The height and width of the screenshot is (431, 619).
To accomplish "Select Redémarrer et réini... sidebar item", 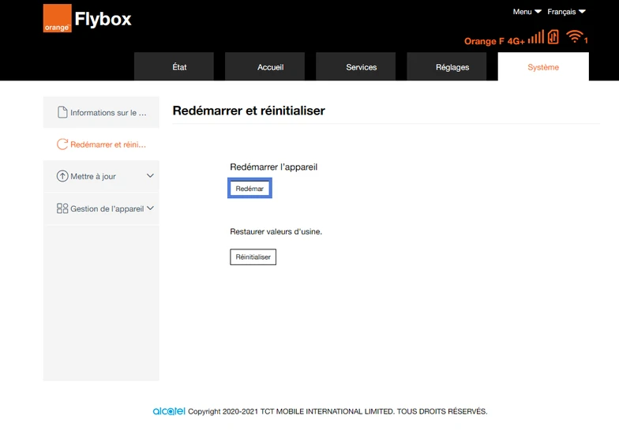I will pos(101,144).
